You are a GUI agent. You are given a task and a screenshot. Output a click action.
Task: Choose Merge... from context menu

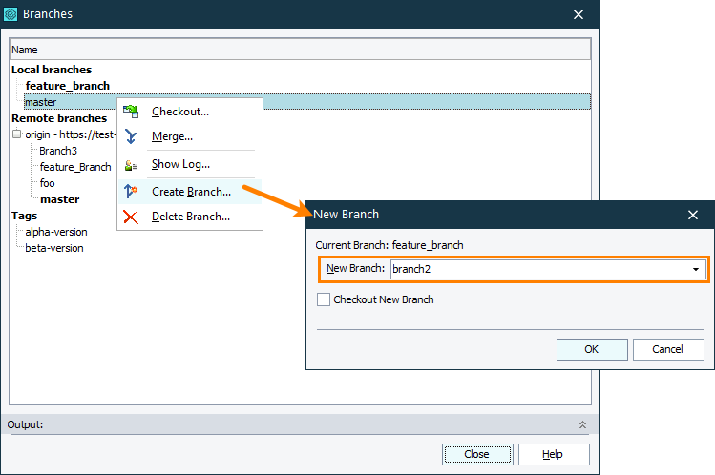(172, 136)
